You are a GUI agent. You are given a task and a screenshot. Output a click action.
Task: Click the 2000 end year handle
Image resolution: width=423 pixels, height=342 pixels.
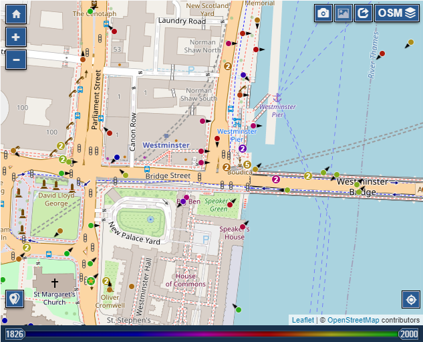tap(408, 334)
